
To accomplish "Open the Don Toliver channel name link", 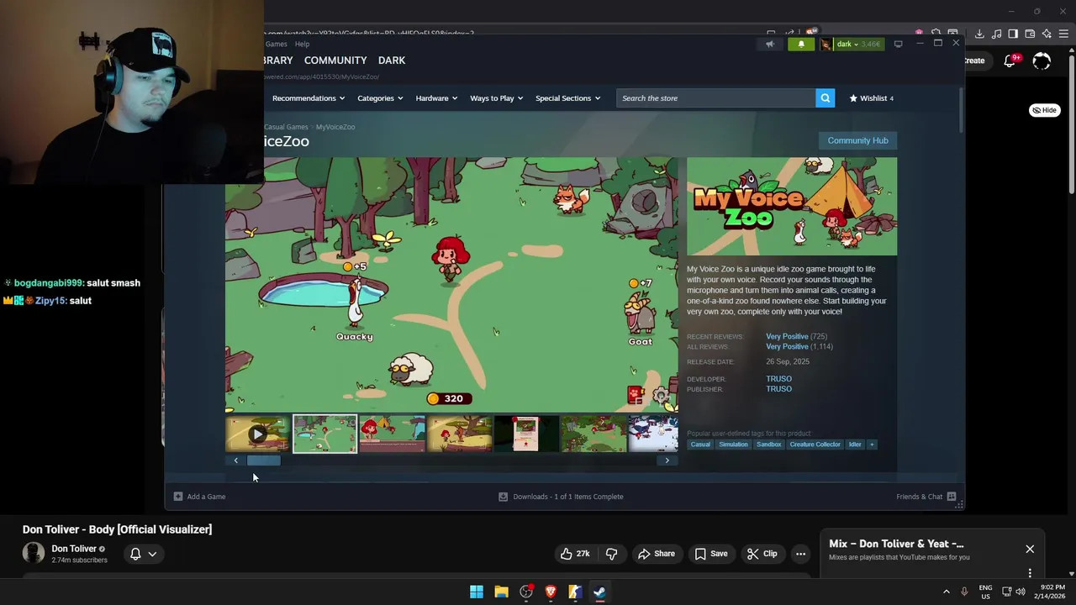I will tap(74, 549).
